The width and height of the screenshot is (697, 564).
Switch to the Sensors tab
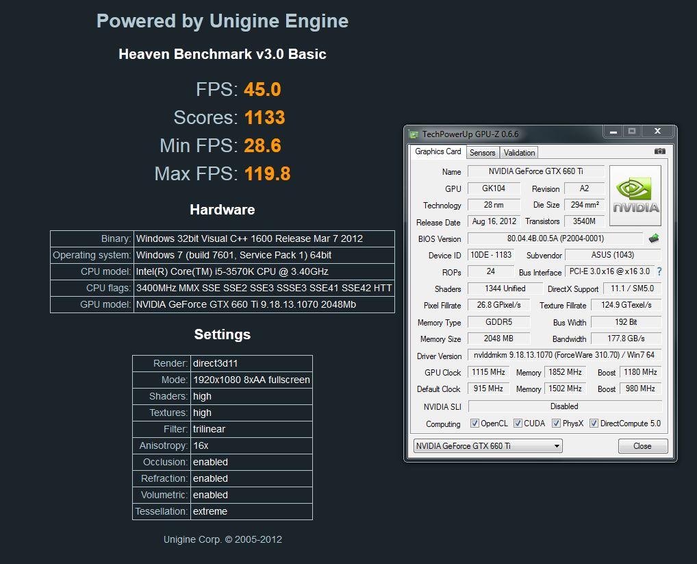pyautogui.click(x=482, y=153)
